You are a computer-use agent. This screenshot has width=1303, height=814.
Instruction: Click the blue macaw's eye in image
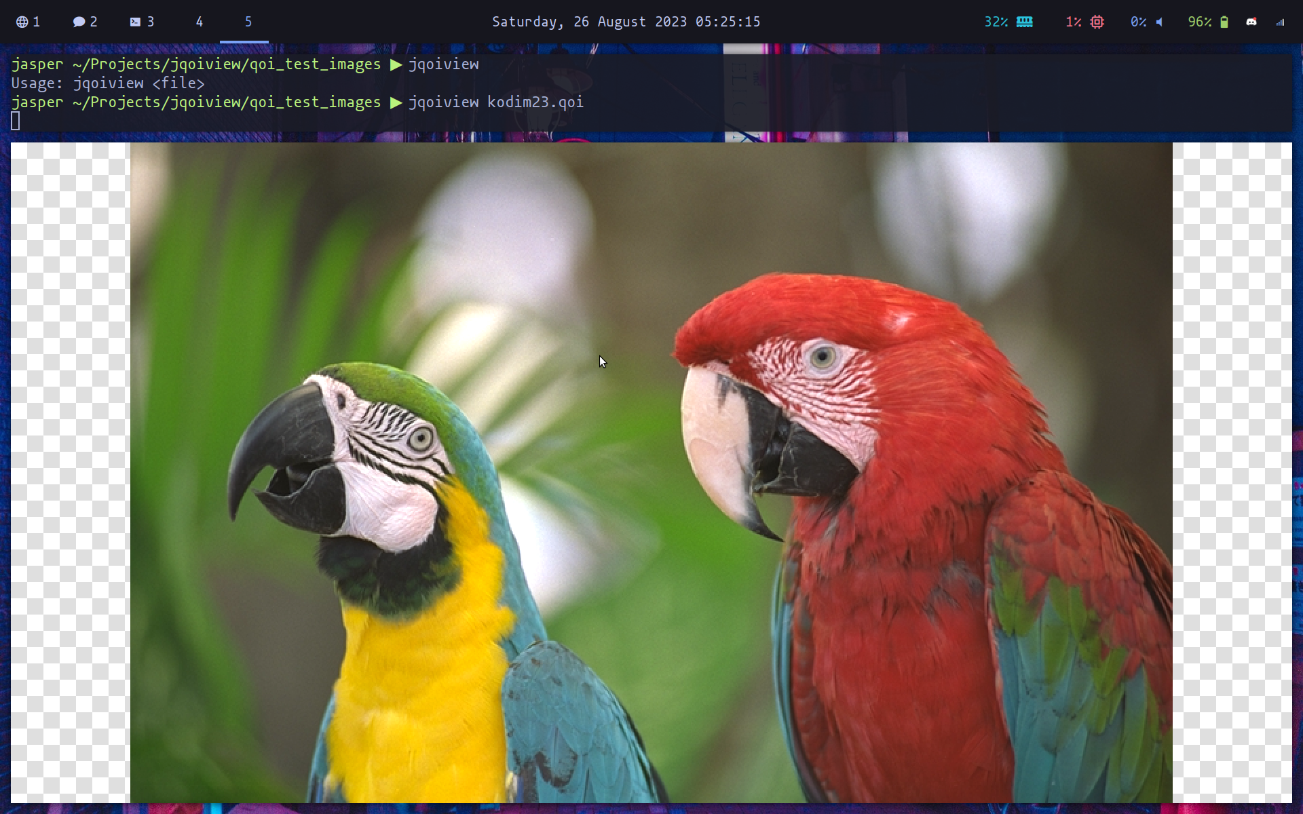[421, 438]
